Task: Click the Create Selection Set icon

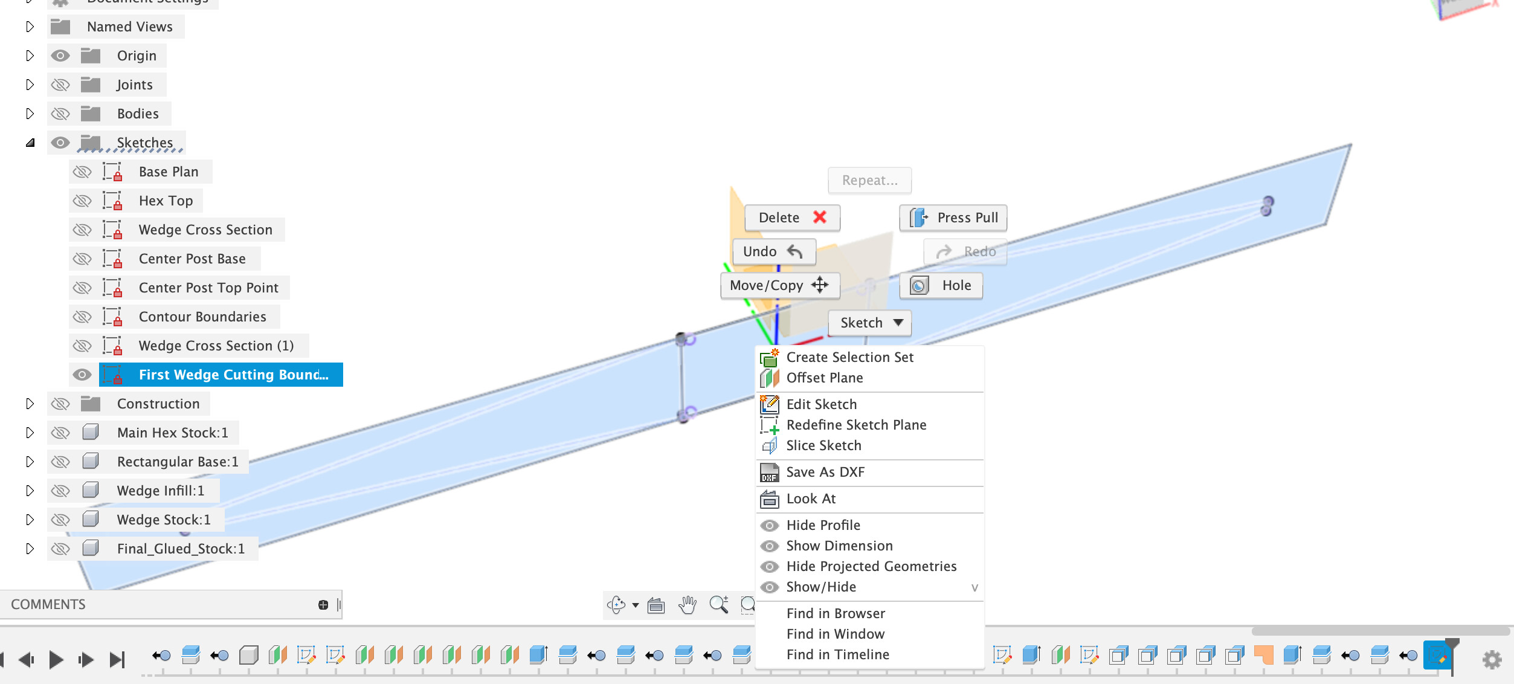Action: (769, 357)
